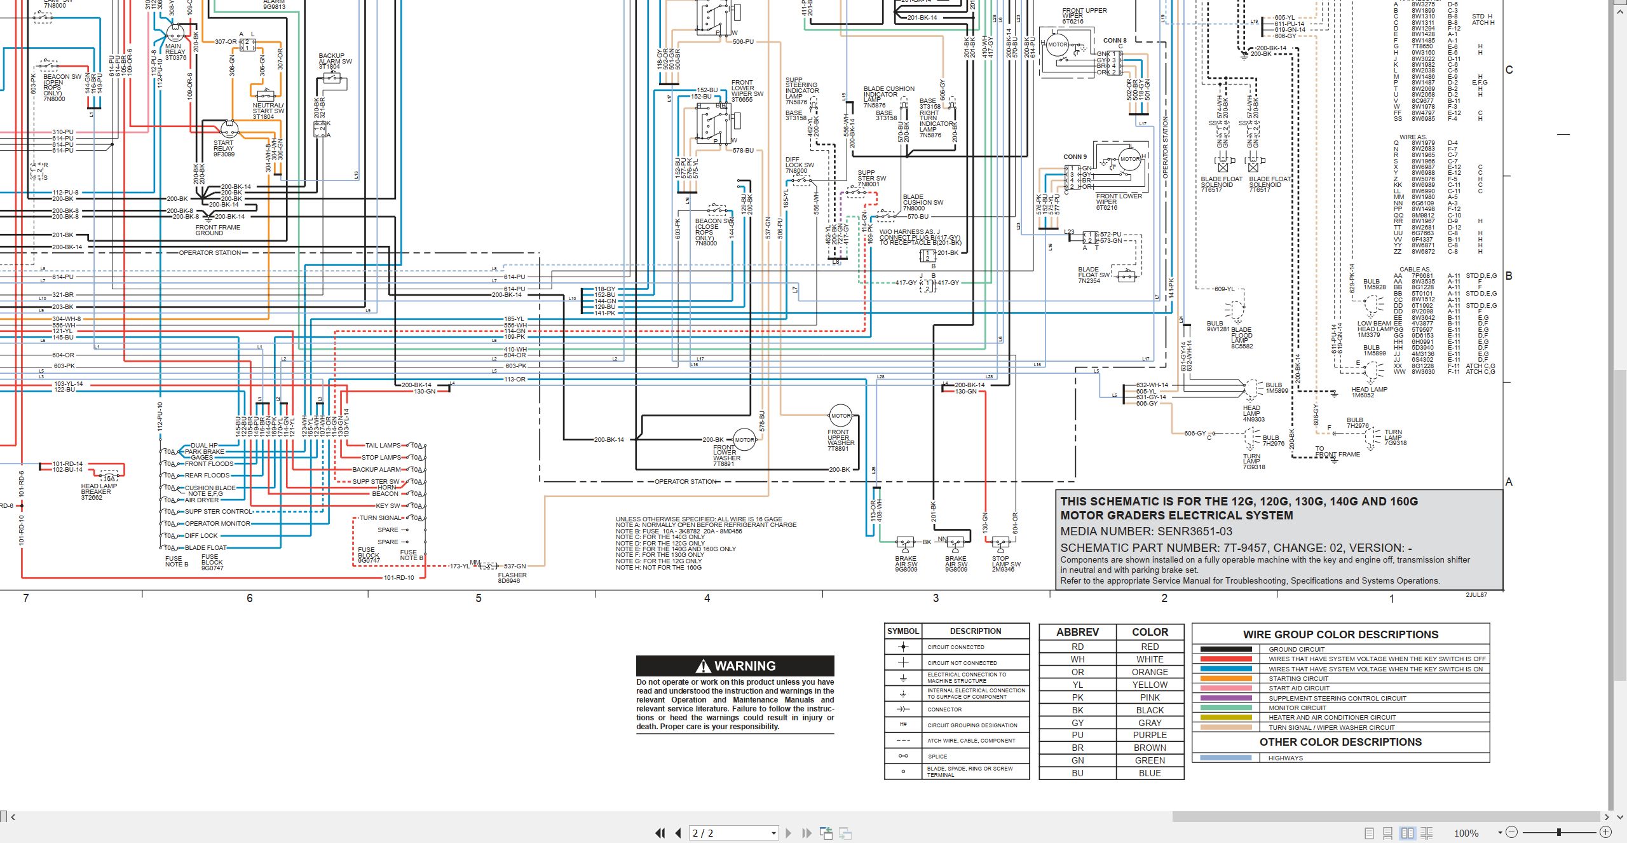Click FRONT UPPER WASHER 7T8891 label
Screen dimensions: 1627x843
841,441
